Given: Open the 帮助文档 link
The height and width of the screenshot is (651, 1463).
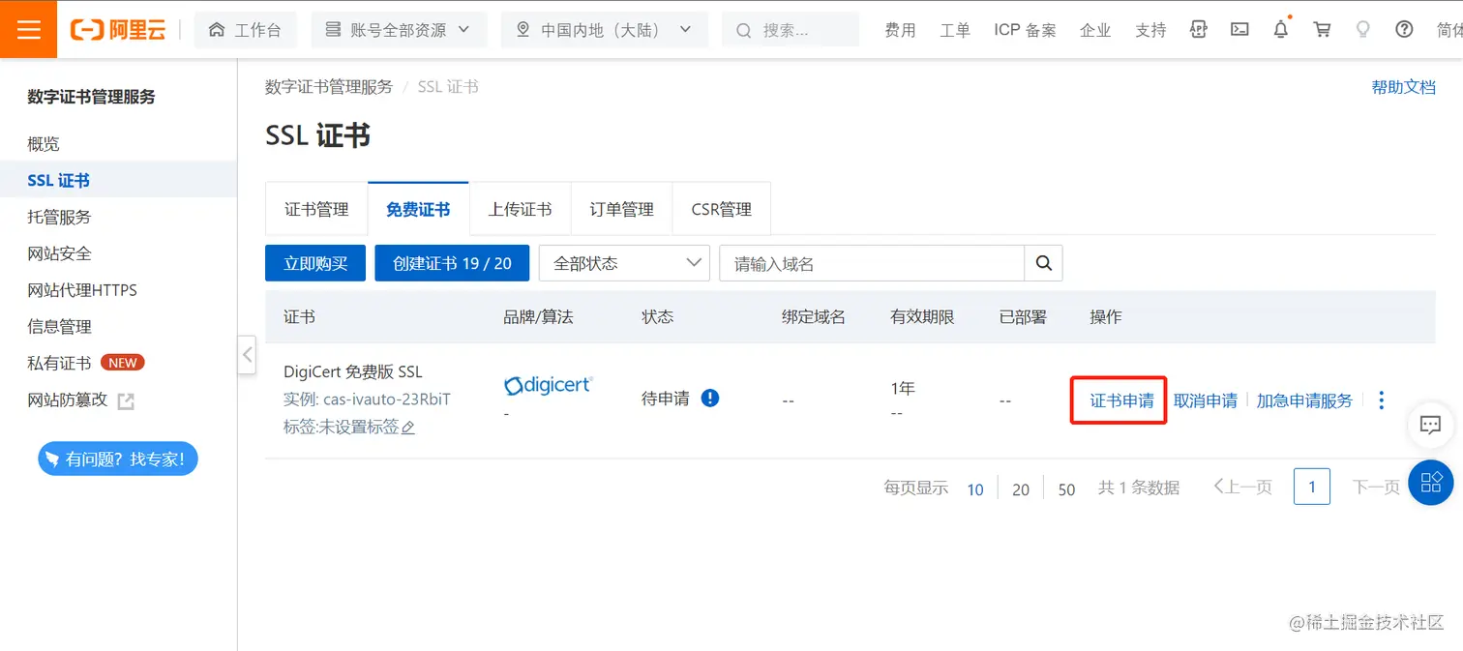Looking at the screenshot, I should 1403,86.
